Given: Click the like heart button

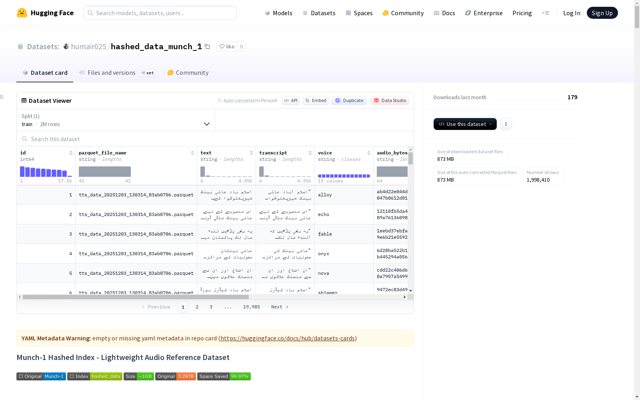Looking at the screenshot, I should tap(227, 46).
